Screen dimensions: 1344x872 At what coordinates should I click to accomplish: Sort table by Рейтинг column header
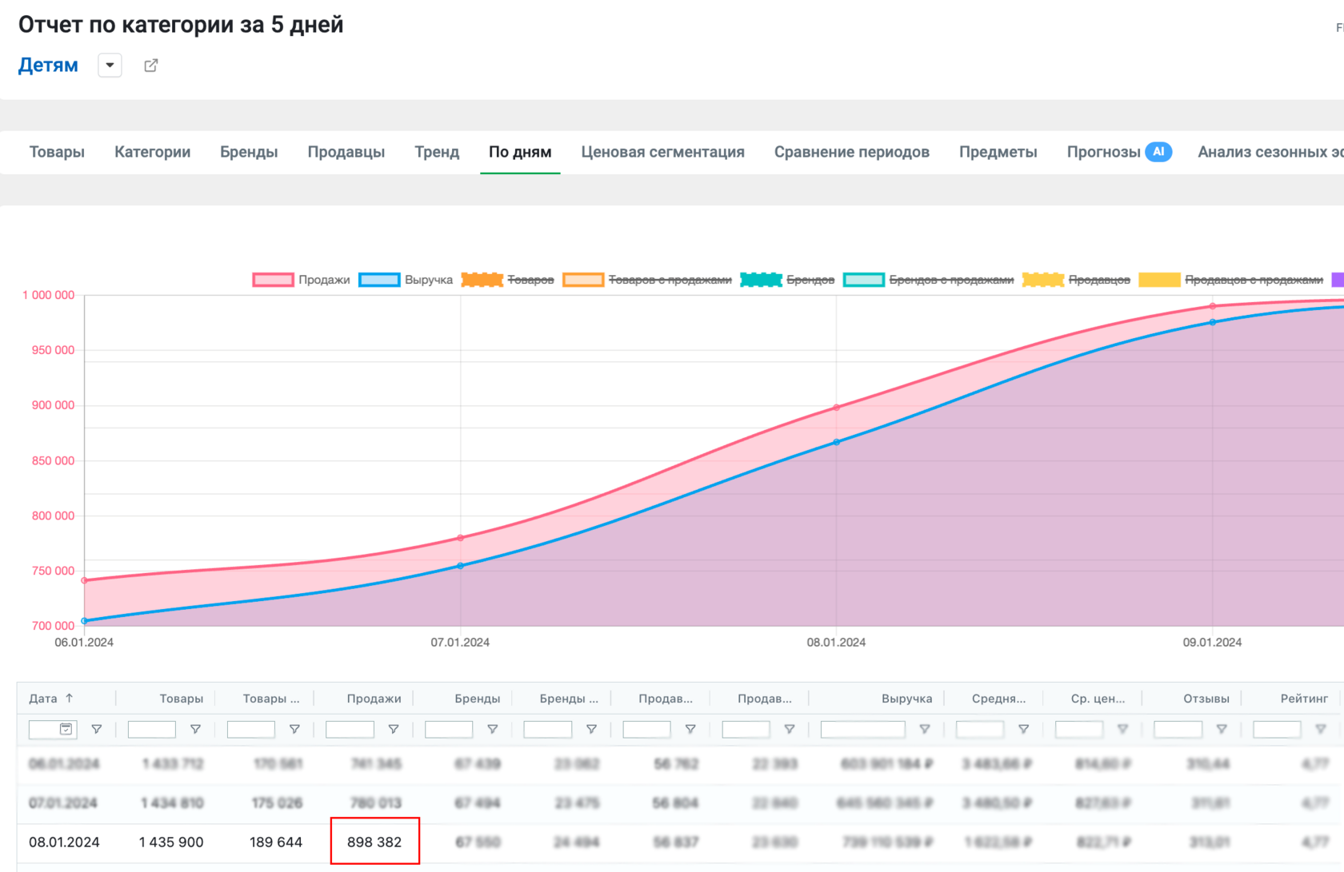point(1304,699)
